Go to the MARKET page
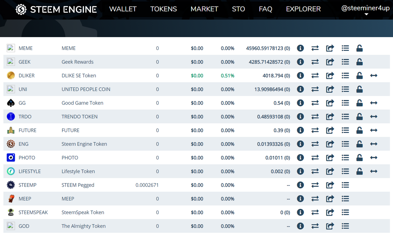This screenshot has height=235, width=393. (x=204, y=9)
